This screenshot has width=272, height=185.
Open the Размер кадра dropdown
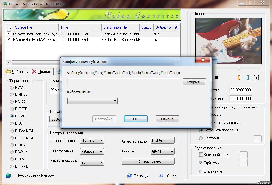tap(92, 152)
